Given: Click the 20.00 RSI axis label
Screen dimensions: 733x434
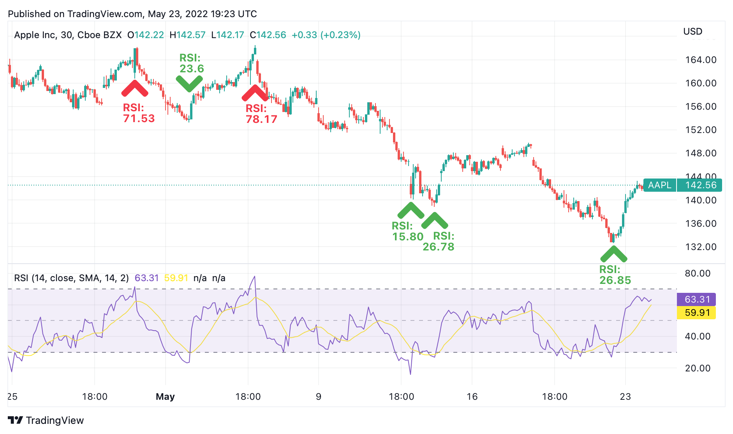Looking at the screenshot, I should (698, 368).
